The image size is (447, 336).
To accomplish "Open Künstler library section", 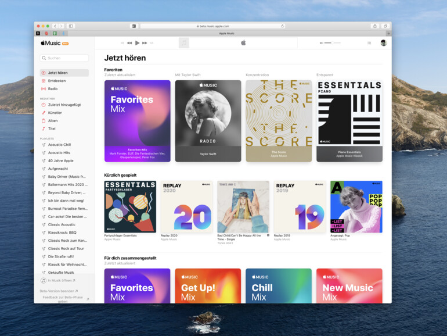I will coord(64,113).
